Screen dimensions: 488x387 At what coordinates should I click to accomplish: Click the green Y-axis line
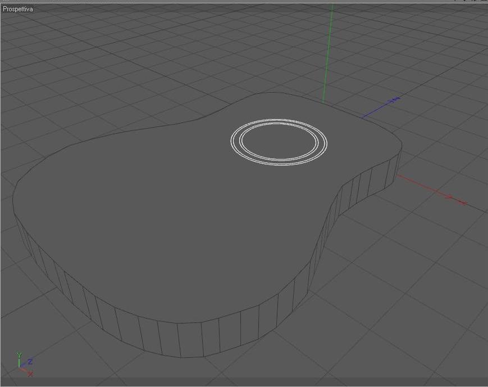tap(327, 53)
